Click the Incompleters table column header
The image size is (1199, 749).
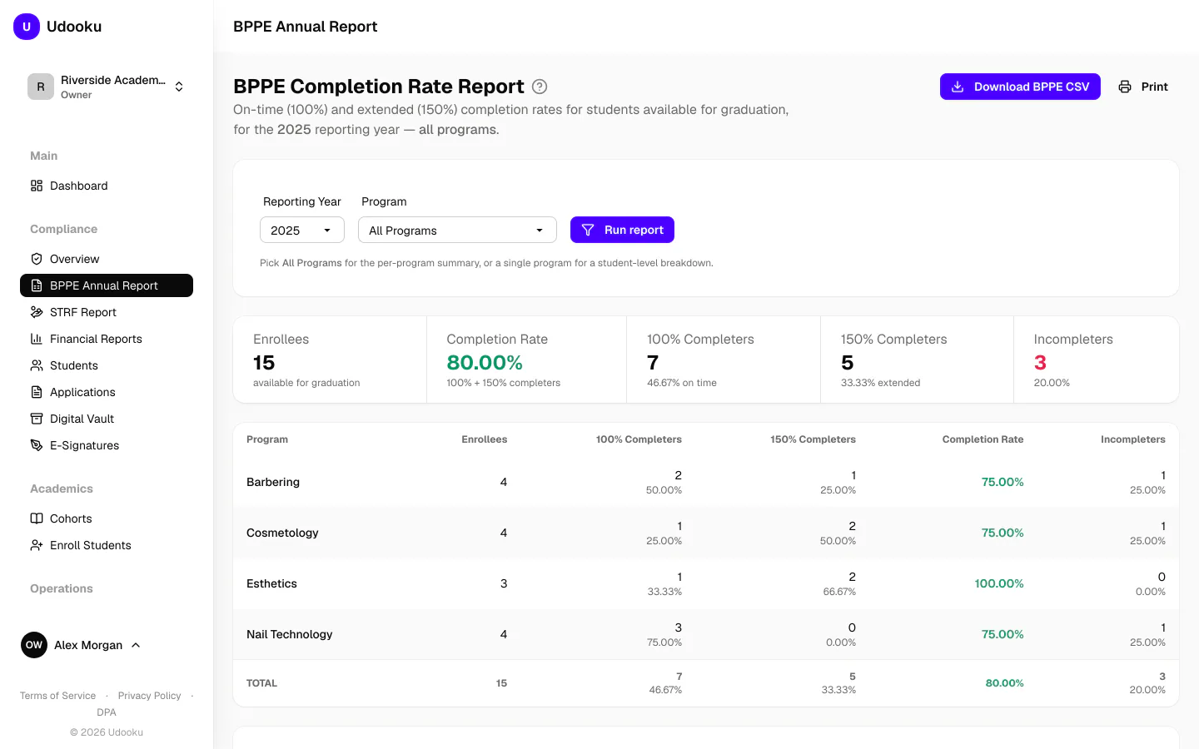(x=1133, y=439)
